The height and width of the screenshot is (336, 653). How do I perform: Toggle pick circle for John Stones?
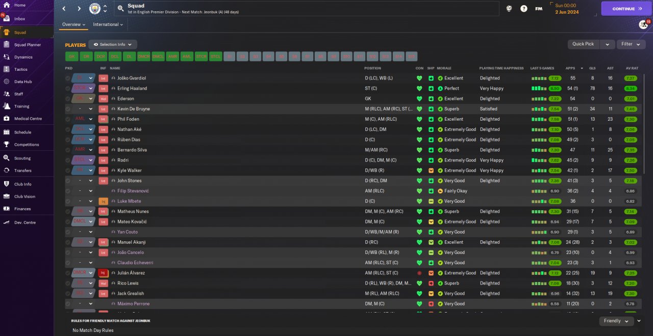68,181
